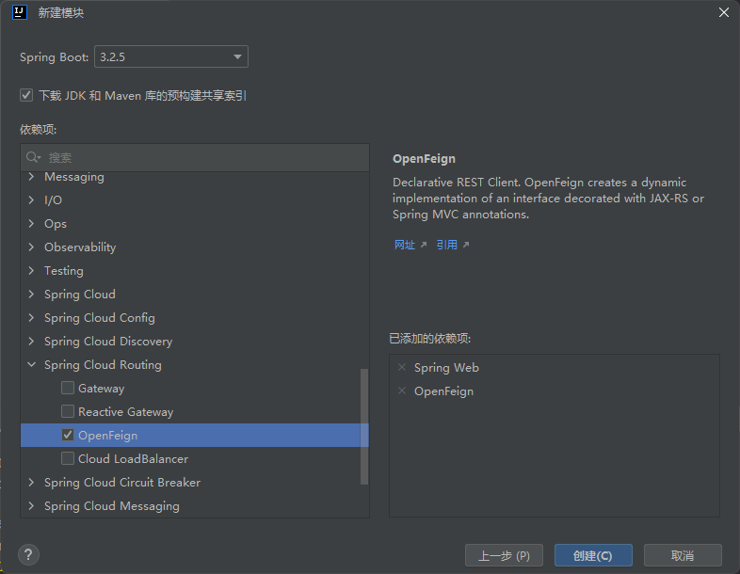Viewport: 740px width, 574px height.
Task: Check the Cloud LoadBalancer checkbox
Action: coord(68,458)
